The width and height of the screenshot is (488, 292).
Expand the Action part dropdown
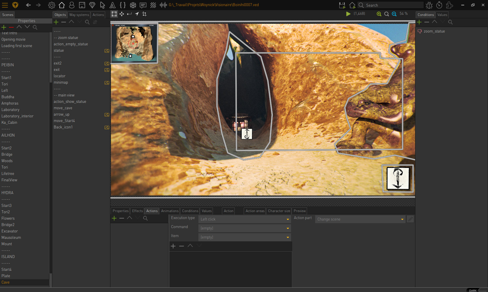402,219
